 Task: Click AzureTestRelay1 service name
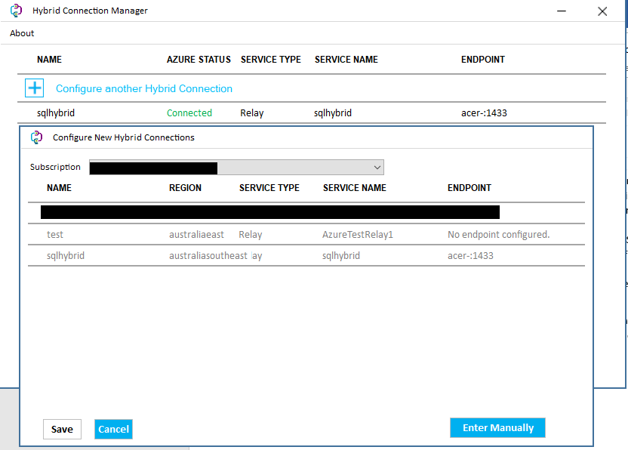pyautogui.click(x=358, y=234)
